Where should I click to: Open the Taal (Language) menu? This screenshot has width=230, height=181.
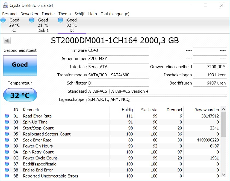(x=115, y=14)
